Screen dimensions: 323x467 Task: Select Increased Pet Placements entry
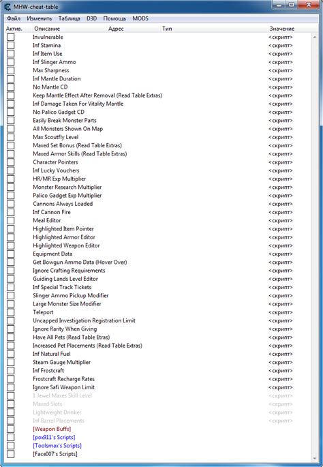(x=87, y=346)
